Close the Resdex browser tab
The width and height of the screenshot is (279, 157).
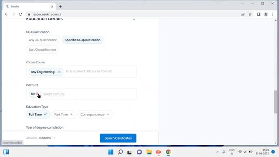click(52, 7)
